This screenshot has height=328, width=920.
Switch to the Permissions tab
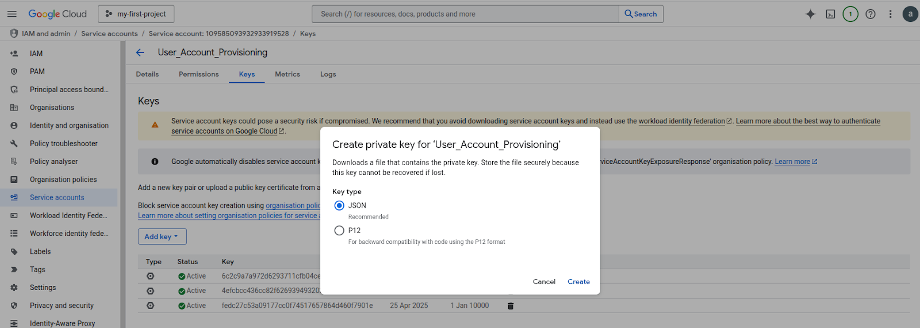click(x=198, y=74)
